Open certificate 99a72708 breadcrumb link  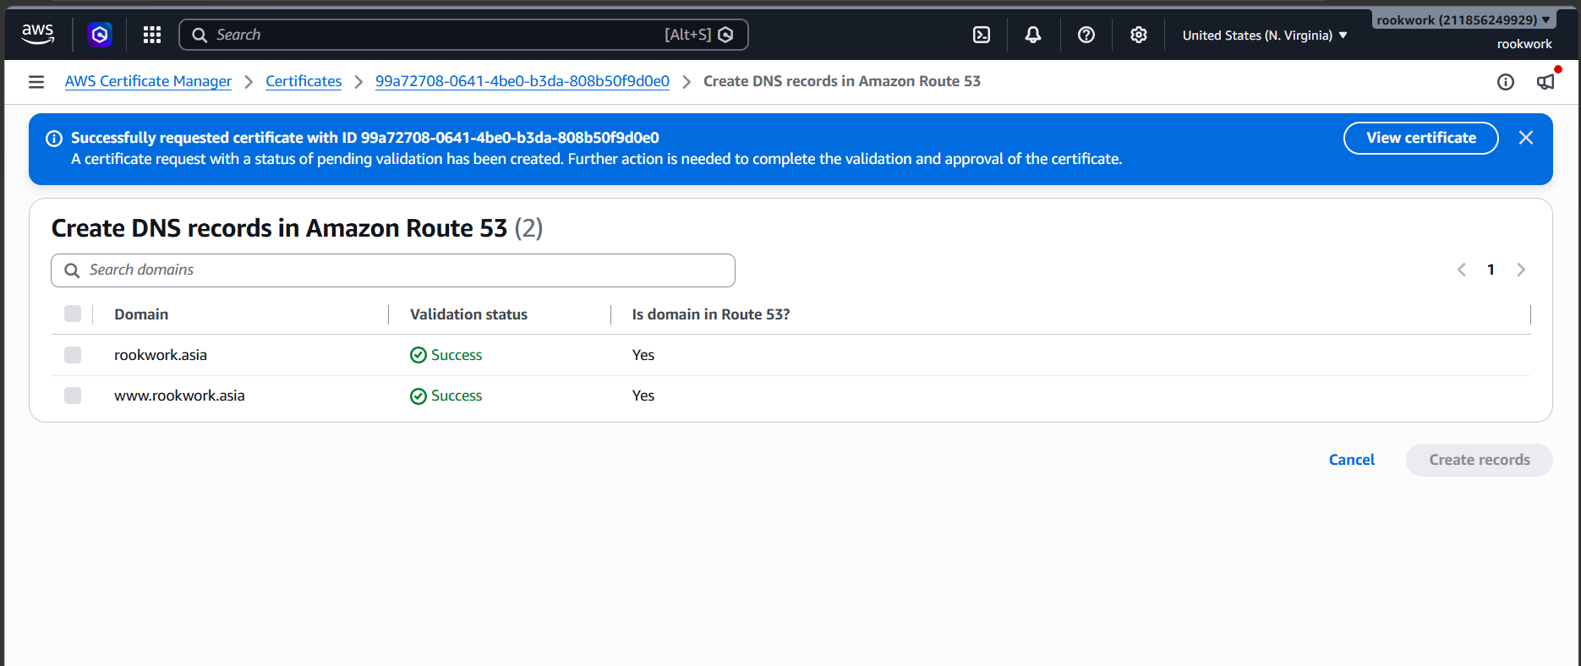pyautogui.click(x=522, y=81)
